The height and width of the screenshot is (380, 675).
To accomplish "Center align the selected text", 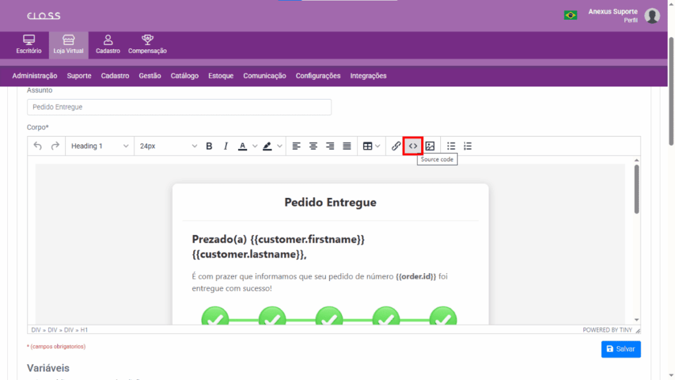I will click(314, 146).
